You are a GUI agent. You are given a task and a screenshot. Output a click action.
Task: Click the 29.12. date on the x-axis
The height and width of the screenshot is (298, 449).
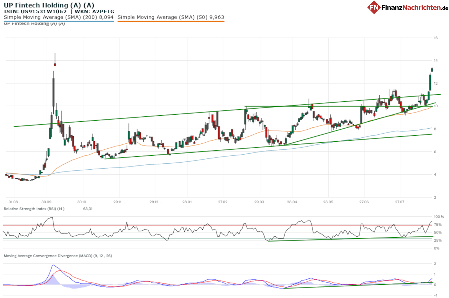154,202
